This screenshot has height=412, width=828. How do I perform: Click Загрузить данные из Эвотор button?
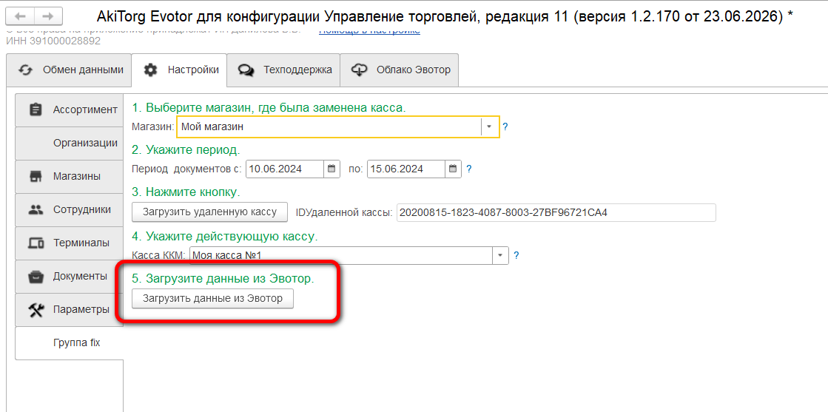[x=212, y=298]
